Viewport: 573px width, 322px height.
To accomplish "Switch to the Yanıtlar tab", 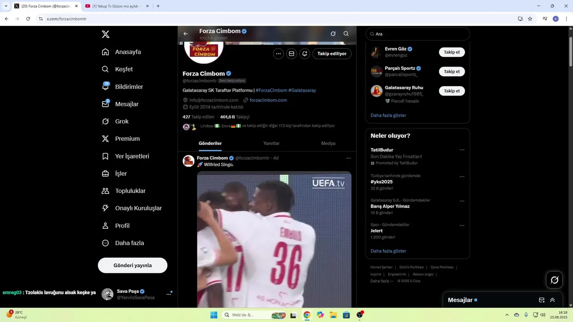I will pyautogui.click(x=271, y=143).
